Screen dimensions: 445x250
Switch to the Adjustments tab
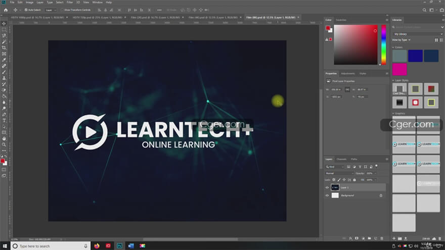pos(348,74)
